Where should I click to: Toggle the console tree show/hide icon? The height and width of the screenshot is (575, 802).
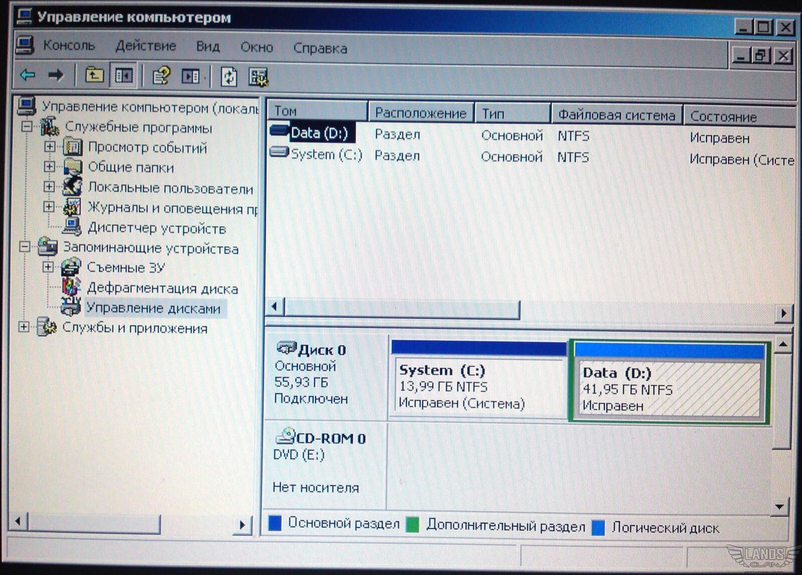coord(123,76)
